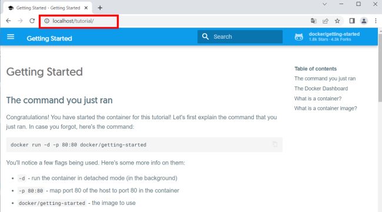Image resolution: width=382 pixels, height=212 pixels.
Task: Click the main Getting Started page heading
Action: (x=44, y=72)
